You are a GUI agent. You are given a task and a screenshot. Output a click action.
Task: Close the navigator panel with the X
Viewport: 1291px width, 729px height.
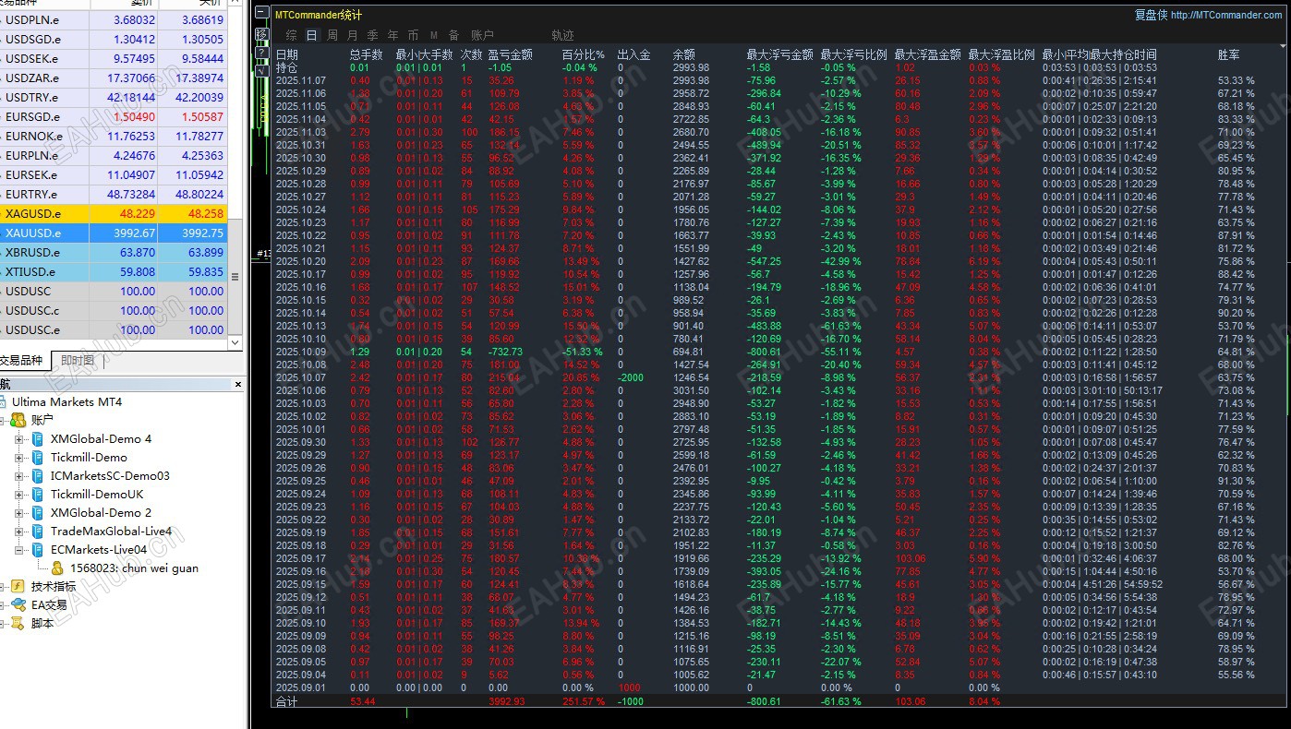coord(237,384)
